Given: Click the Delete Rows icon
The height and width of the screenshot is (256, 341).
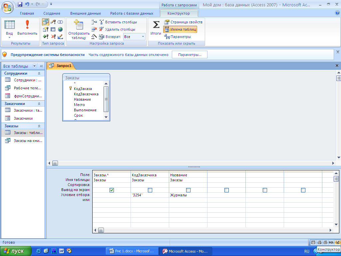Looking at the screenshot, I should coord(94,29).
